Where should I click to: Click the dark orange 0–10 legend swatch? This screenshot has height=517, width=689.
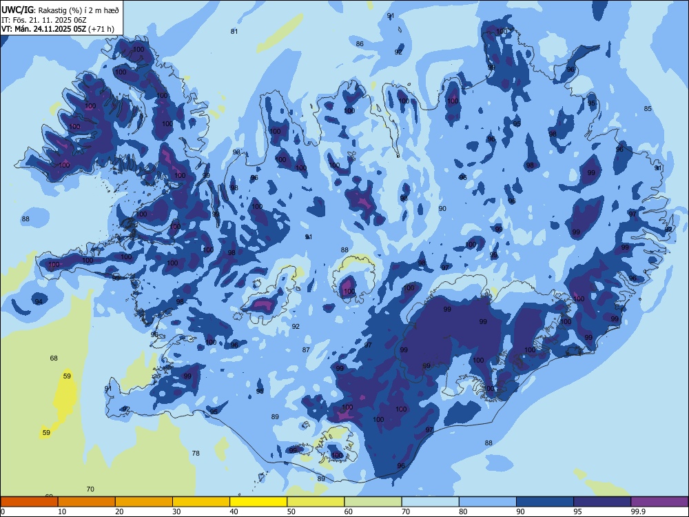point(29,502)
